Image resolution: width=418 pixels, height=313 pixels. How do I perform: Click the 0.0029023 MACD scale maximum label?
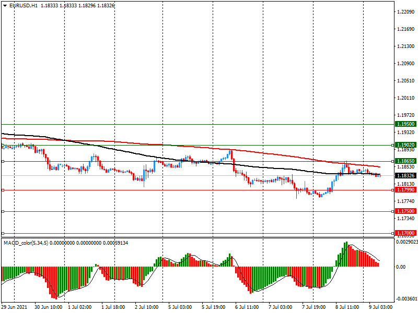coord(405,243)
